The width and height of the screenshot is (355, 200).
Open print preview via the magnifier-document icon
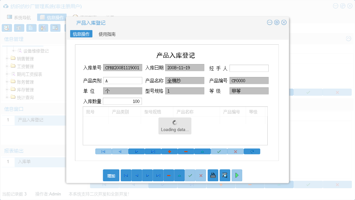tap(224, 175)
